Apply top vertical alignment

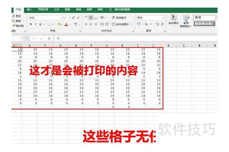pos(86,17)
